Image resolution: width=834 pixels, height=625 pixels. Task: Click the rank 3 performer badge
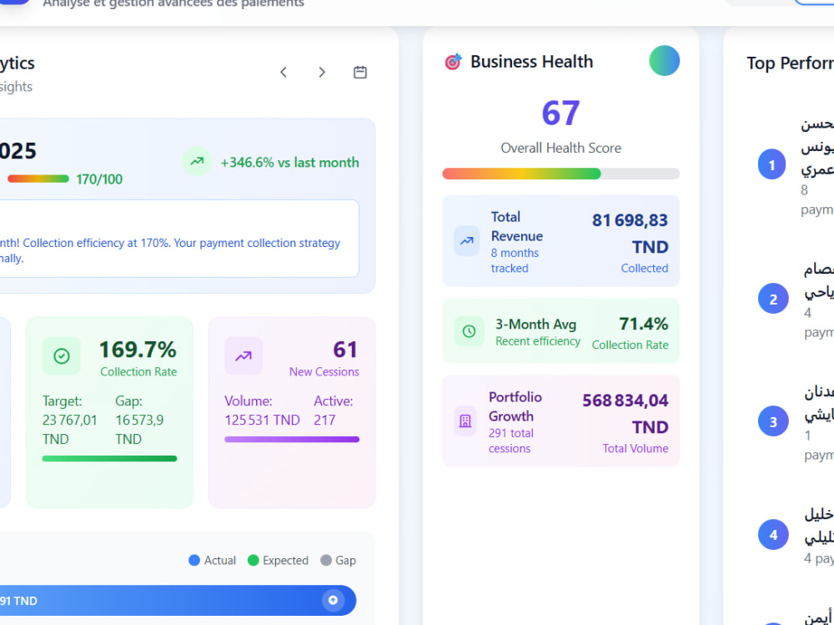coord(773,421)
